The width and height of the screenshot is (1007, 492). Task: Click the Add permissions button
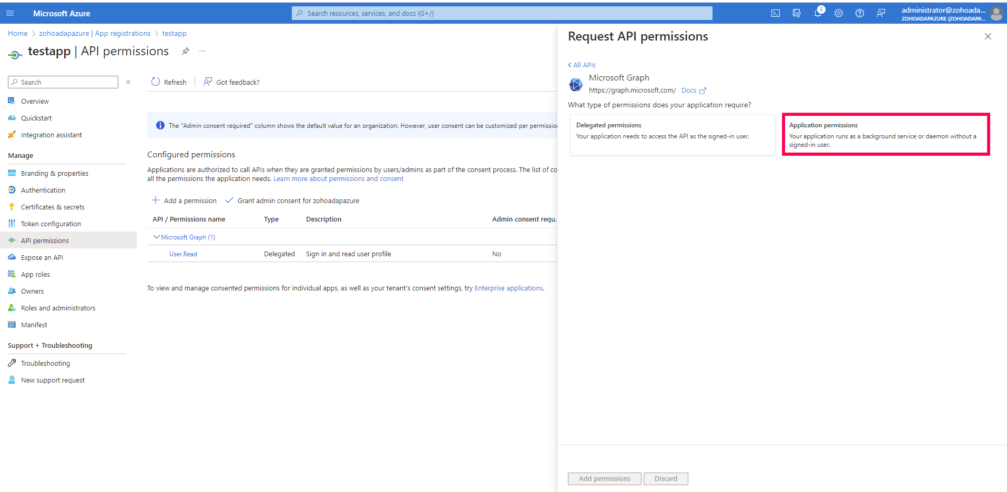(x=604, y=478)
